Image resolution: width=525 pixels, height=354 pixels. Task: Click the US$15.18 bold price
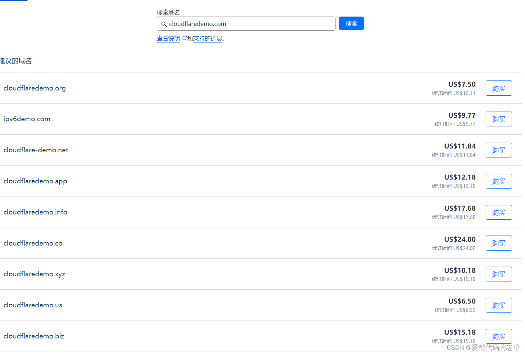pyautogui.click(x=460, y=332)
